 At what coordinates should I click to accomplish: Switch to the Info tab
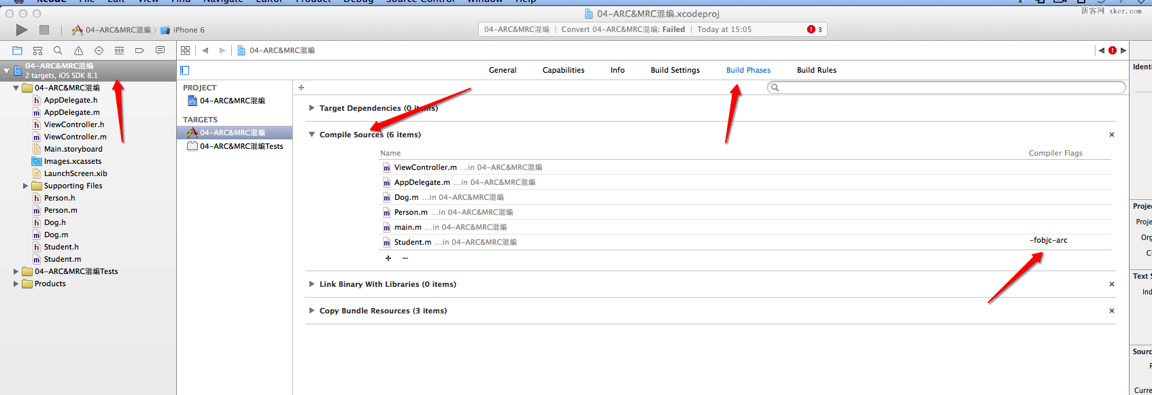[x=617, y=70]
